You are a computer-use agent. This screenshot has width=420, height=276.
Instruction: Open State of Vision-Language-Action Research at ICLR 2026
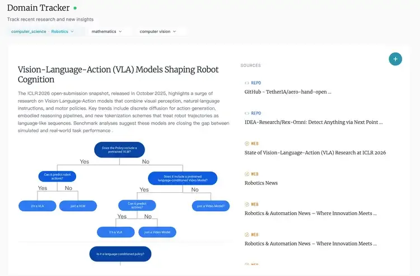[315, 153]
